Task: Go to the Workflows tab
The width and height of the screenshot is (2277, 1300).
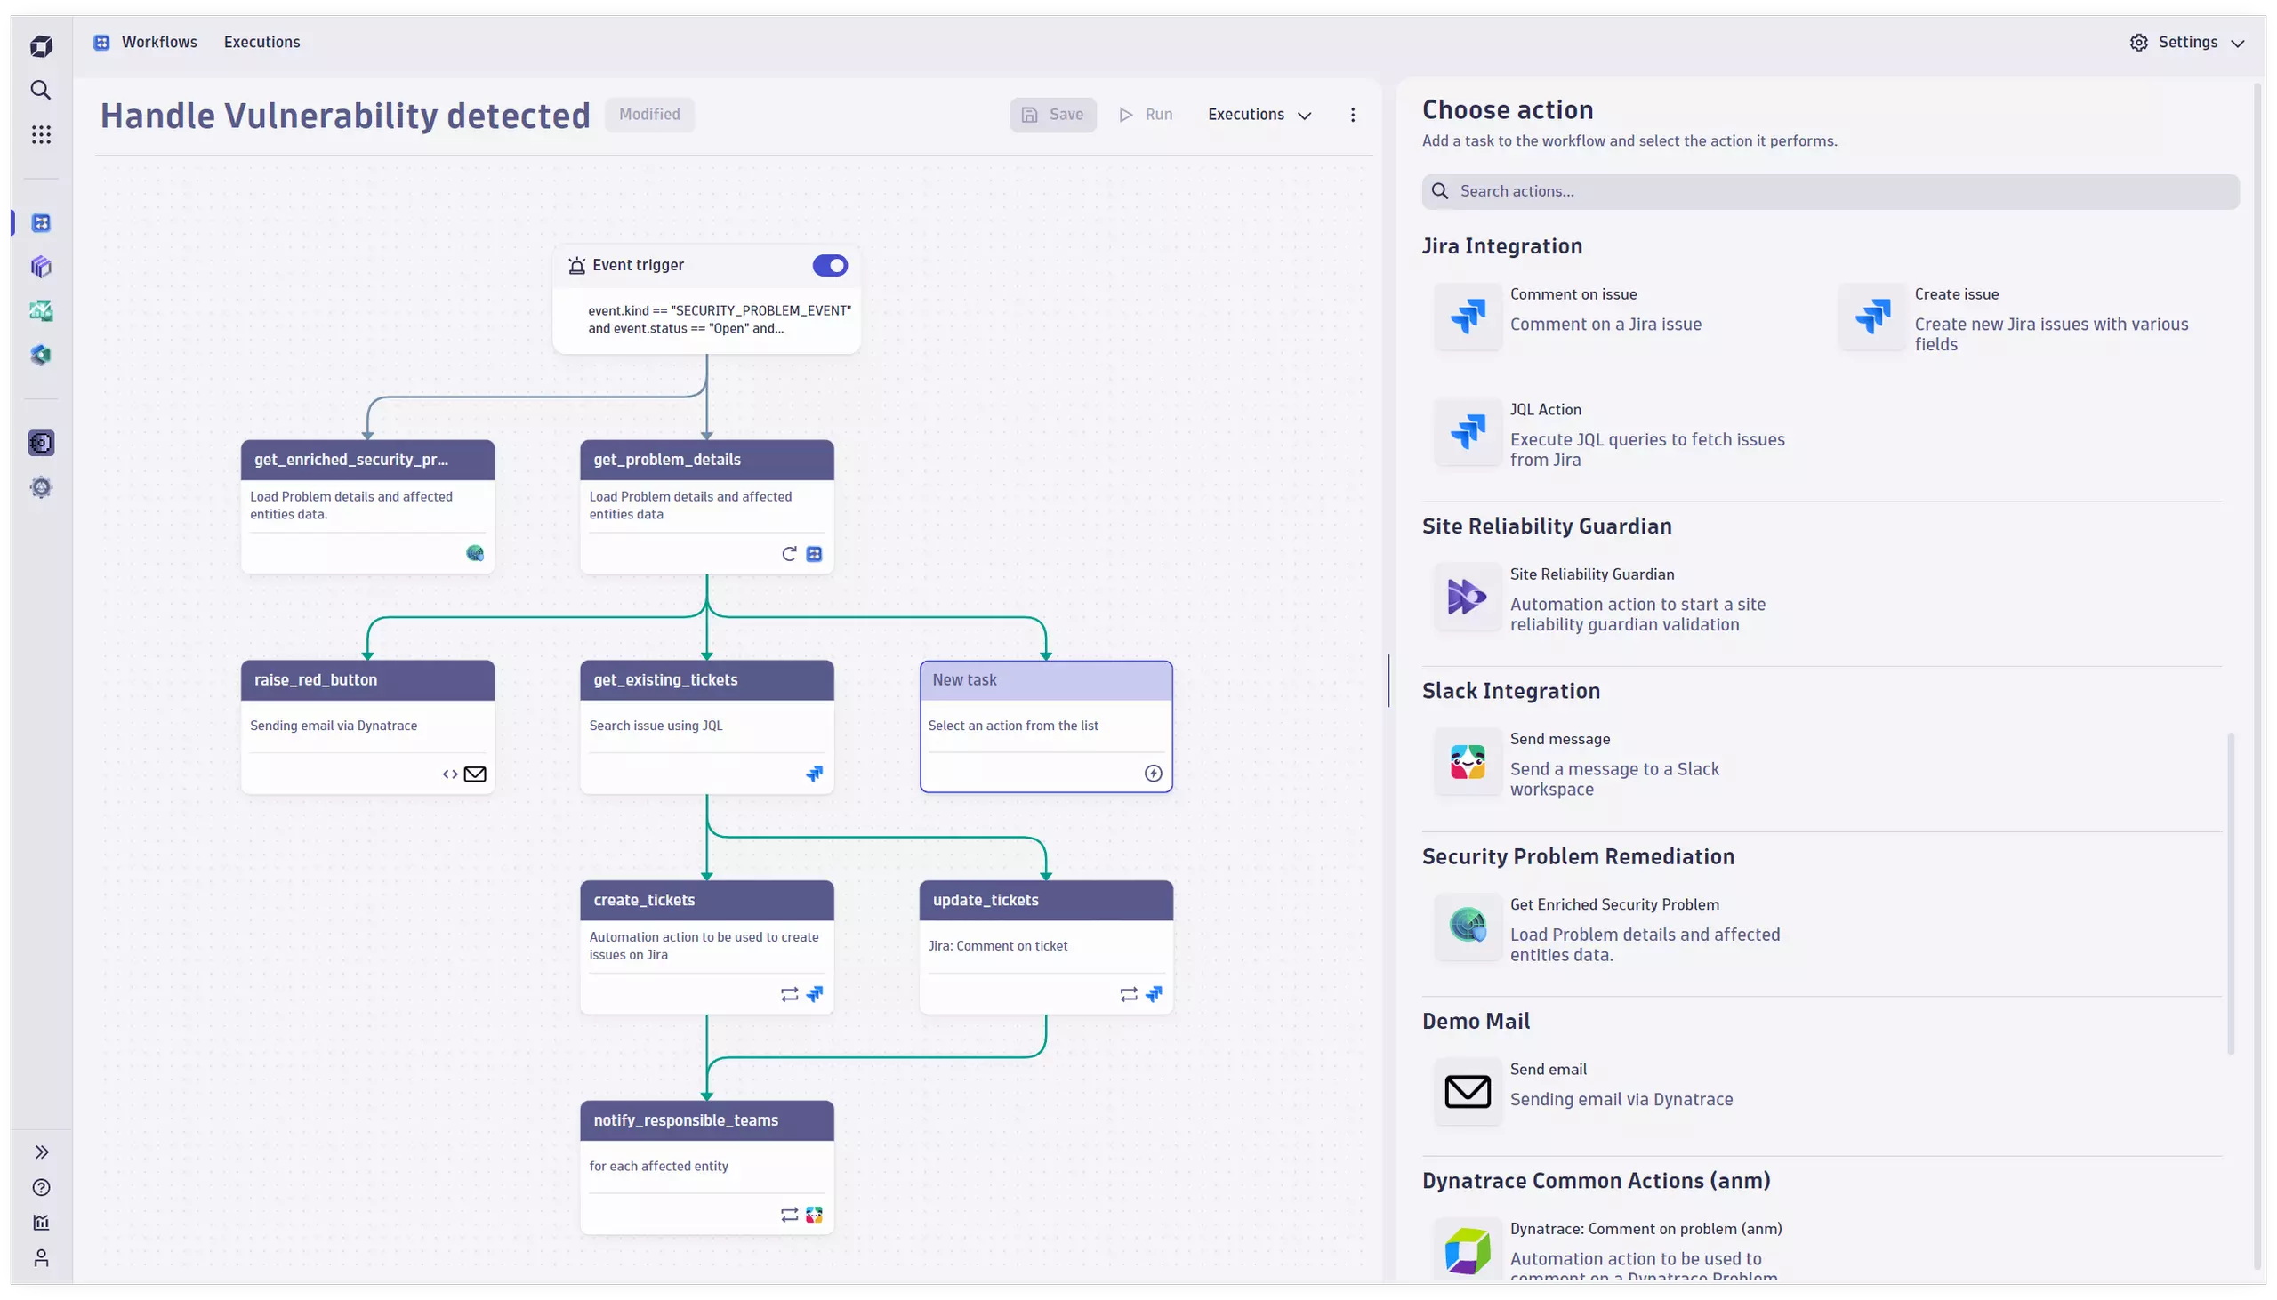Action: click(158, 42)
